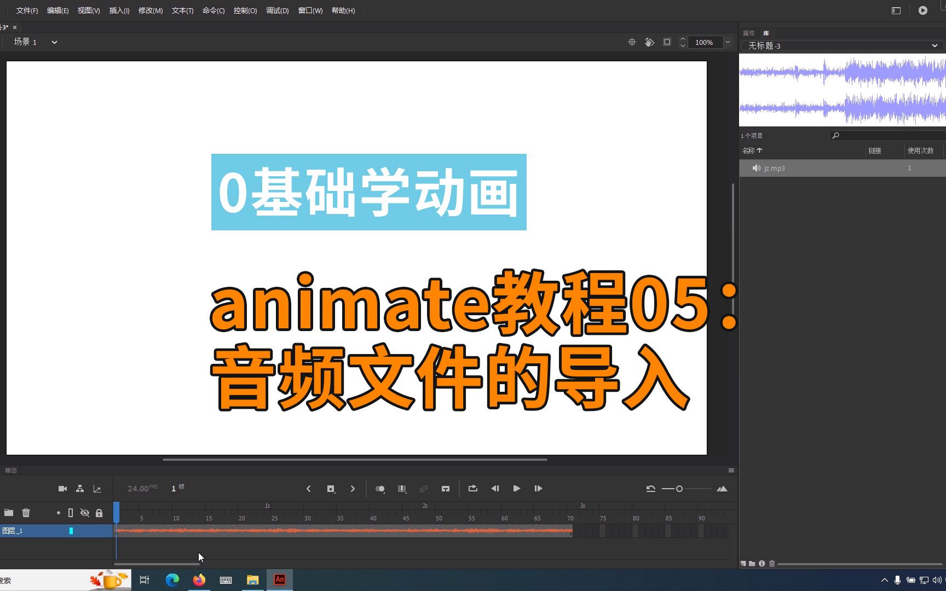Screen dimensions: 946x591
Task: Show parenting view icon in timeline
Action: 80,489
